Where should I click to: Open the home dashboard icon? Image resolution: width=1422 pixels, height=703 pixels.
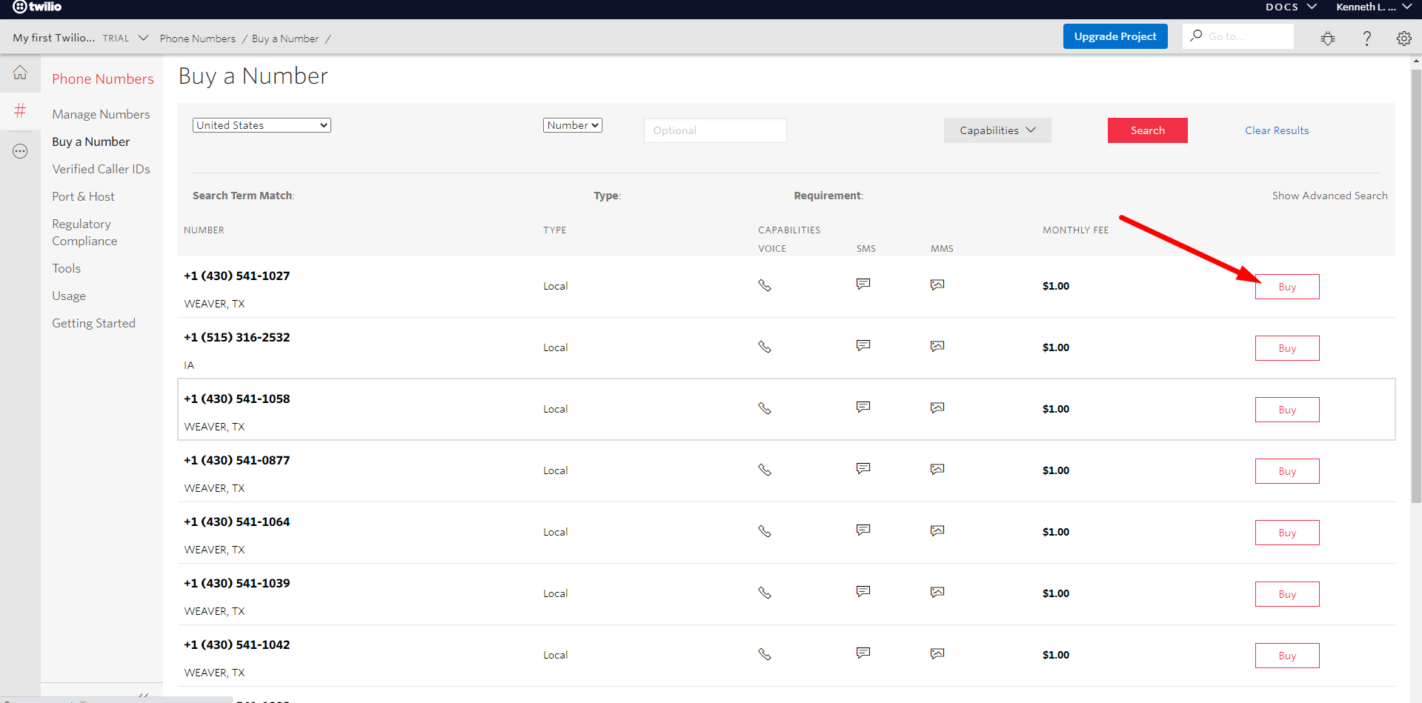tap(20, 73)
